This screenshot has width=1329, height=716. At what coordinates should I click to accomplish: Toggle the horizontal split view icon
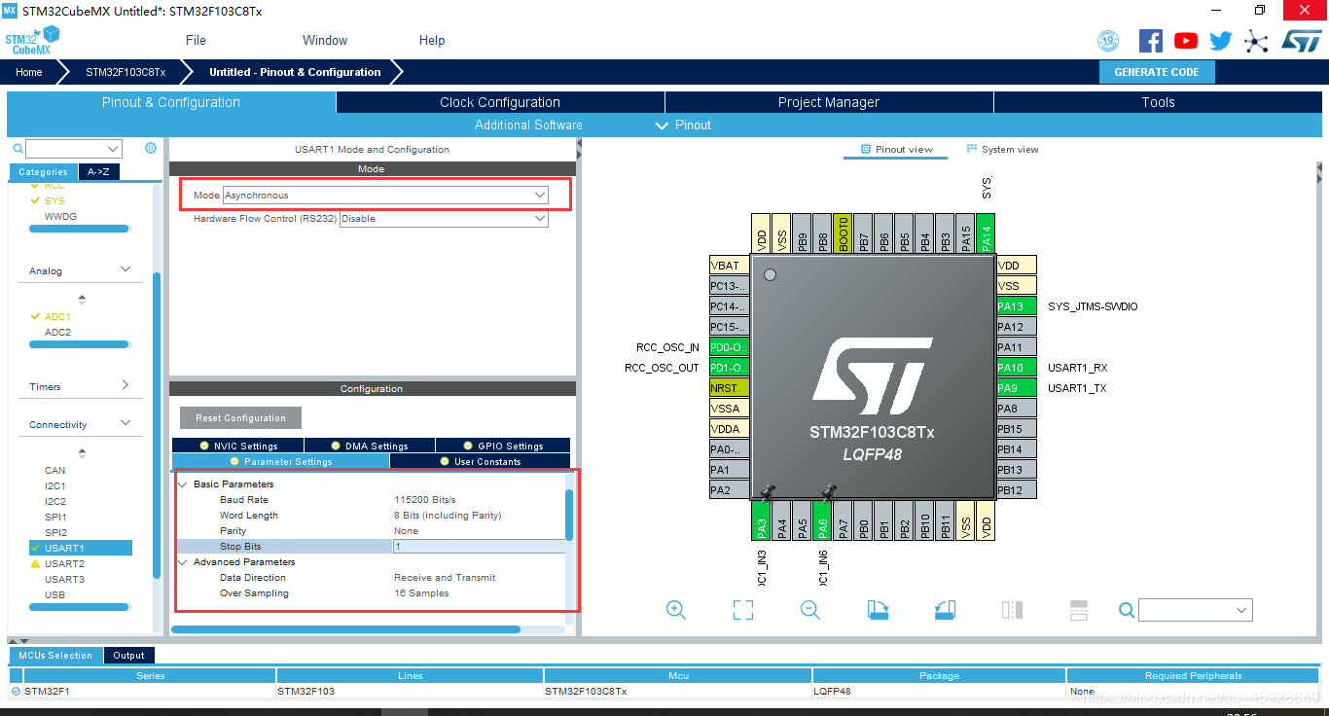coord(1078,609)
